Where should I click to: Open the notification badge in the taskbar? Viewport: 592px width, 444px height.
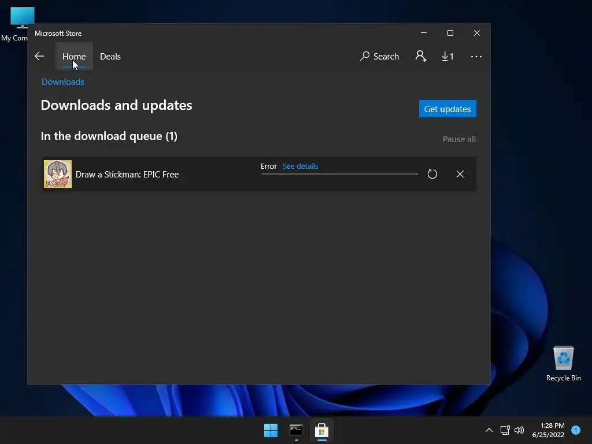[576, 430]
